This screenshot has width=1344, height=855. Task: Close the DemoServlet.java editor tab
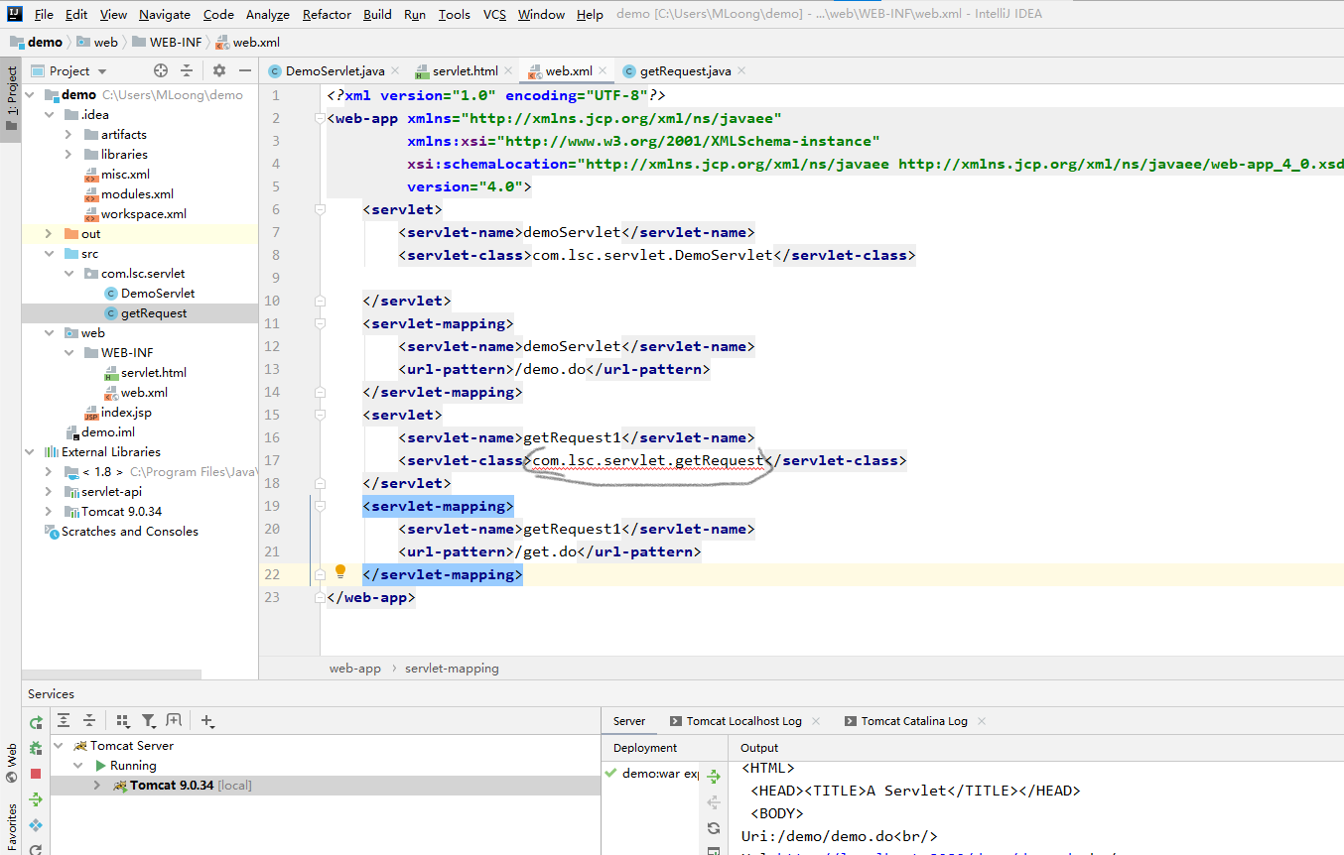395,70
